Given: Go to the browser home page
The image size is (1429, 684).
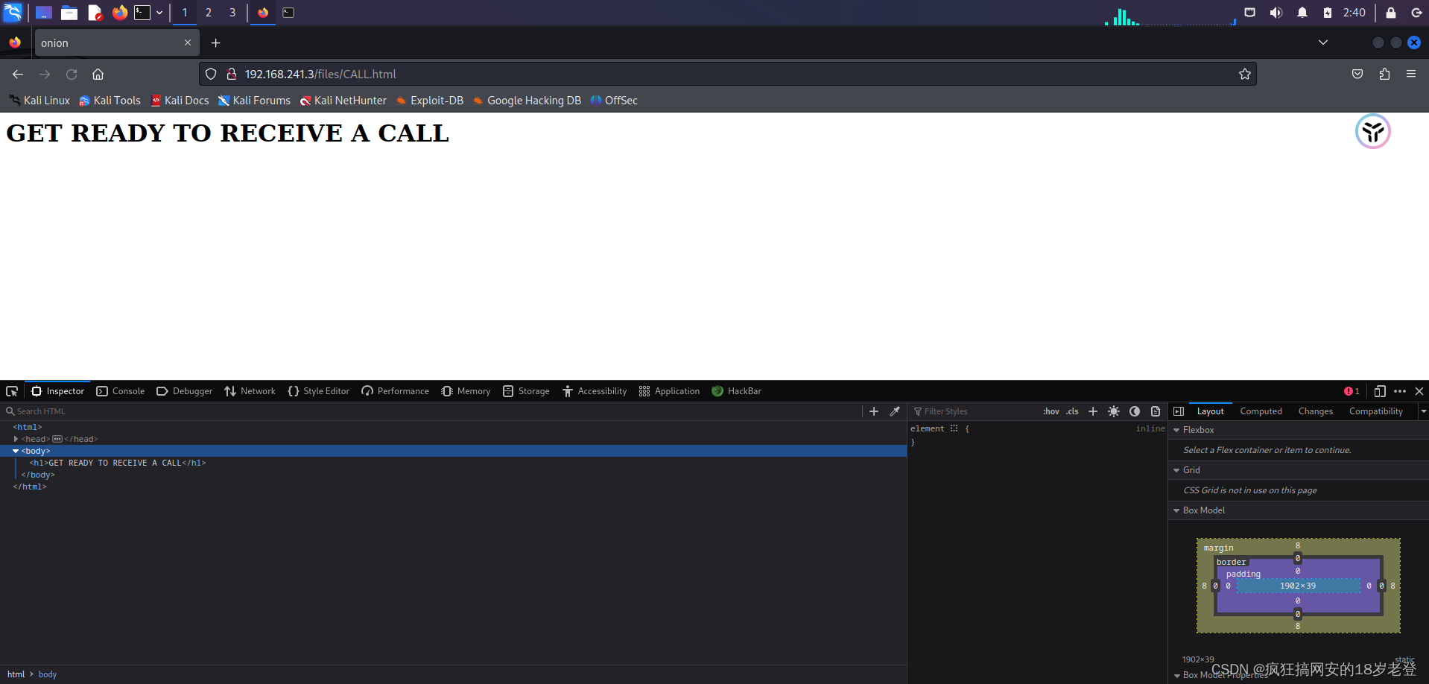Looking at the screenshot, I should (x=98, y=74).
